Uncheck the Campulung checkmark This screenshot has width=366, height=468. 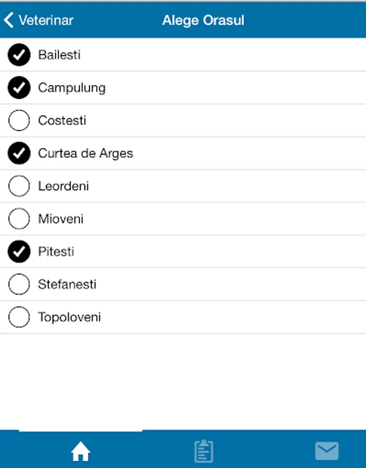[19, 87]
